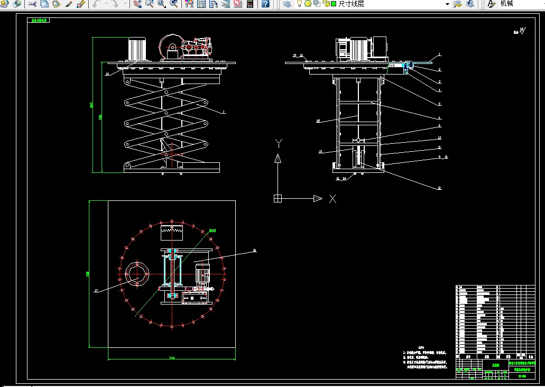The width and height of the screenshot is (545, 387).
Task: Open Help with the question mark
Action: pyautogui.click(x=265, y=4)
